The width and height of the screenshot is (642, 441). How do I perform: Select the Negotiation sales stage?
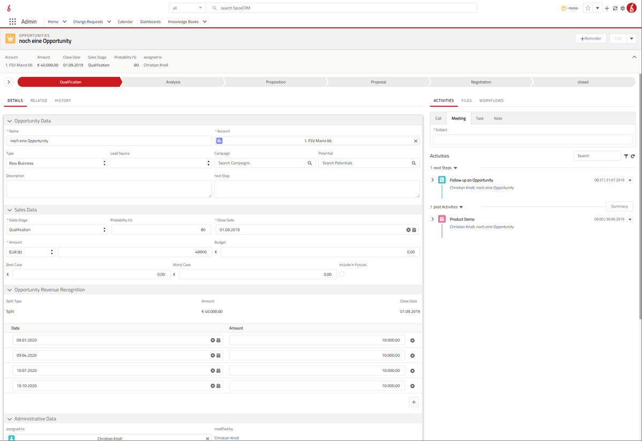coord(481,82)
